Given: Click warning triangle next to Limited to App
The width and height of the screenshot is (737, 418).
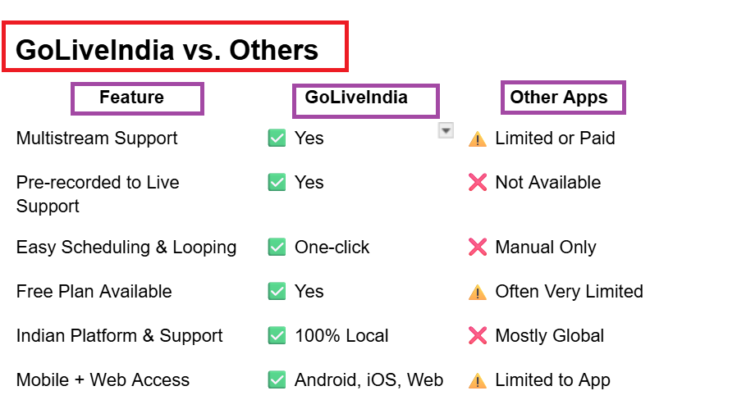Looking at the screenshot, I should 478,381.
